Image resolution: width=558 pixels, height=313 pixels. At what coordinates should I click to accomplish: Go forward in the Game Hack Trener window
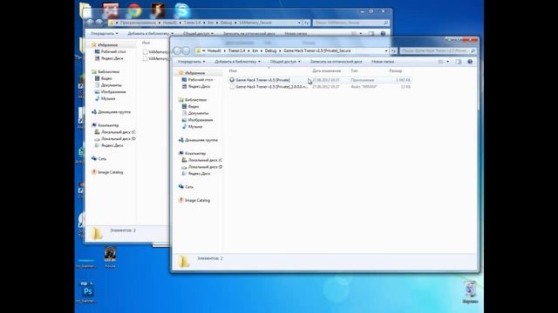click(x=186, y=51)
